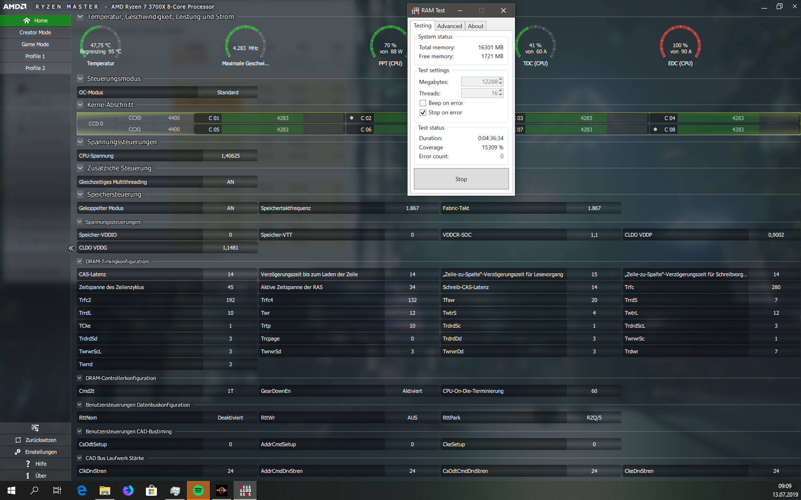Click the Gekoppelter Modus AN value
This screenshot has width=801, height=500.
click(x=230, y=208)
